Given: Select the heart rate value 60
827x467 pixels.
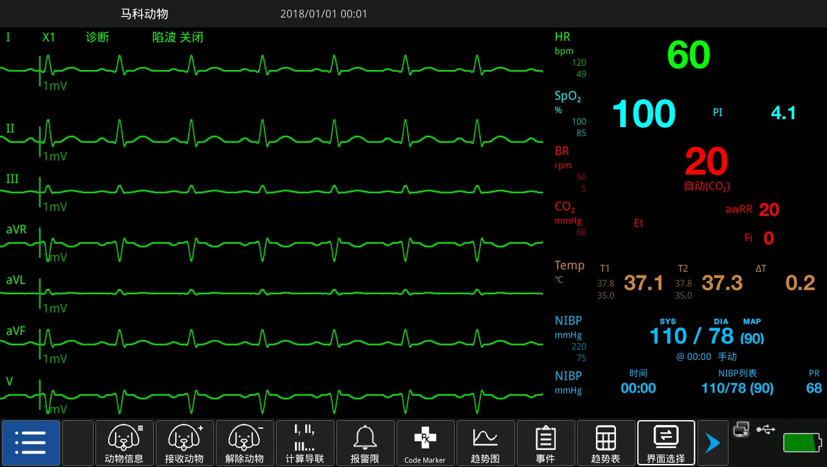Looking at the screenshot, I should (x=688, y=55).
